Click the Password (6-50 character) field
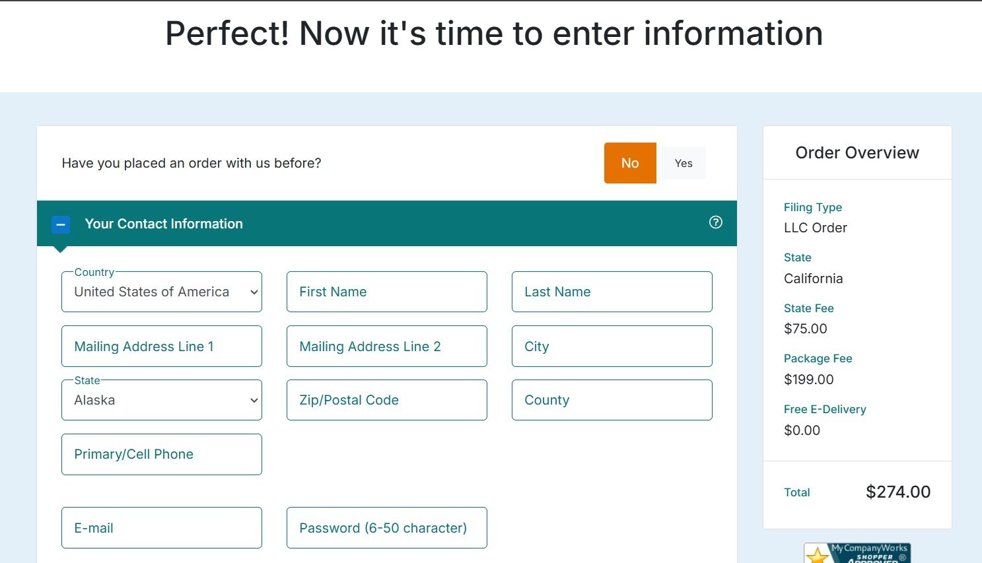 [x=387, y=528]
